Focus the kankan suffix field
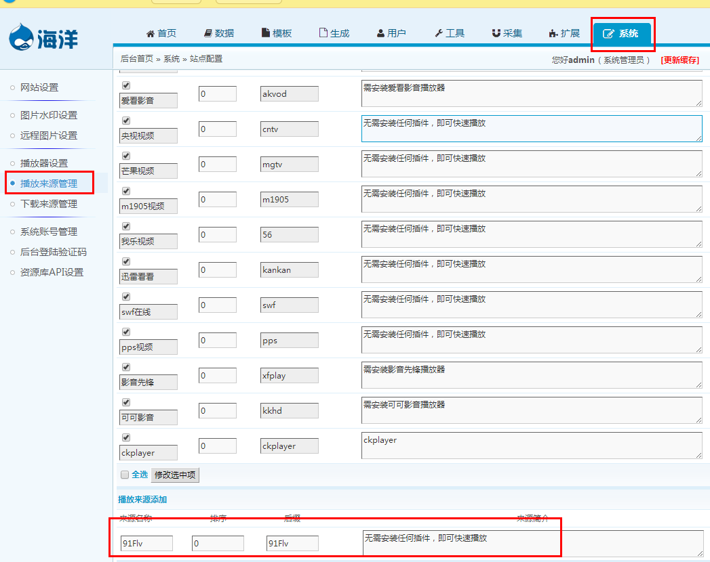 point(290,270)
